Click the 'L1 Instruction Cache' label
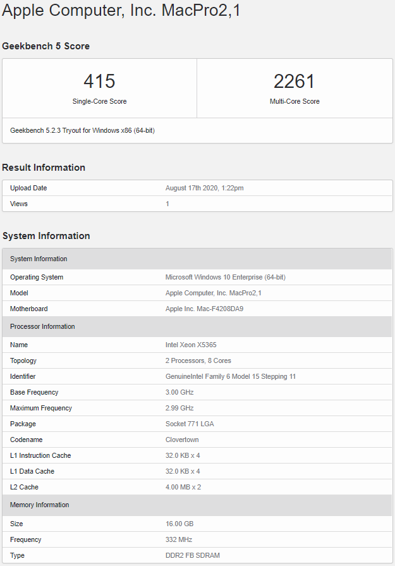The height and width of the screenshot is (566, 395). click(x=40, y=455)
